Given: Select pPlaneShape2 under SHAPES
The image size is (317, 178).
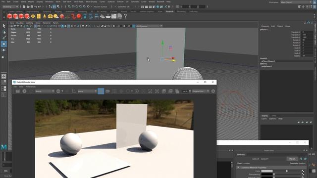Looking at the screenshot, I should click(x=268, y=61).
